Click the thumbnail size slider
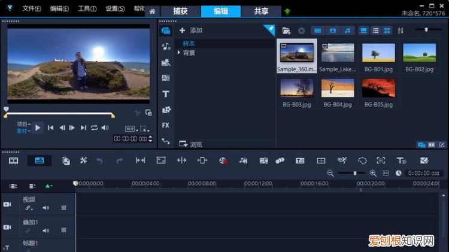449x252 pixels. click(426, 29)
